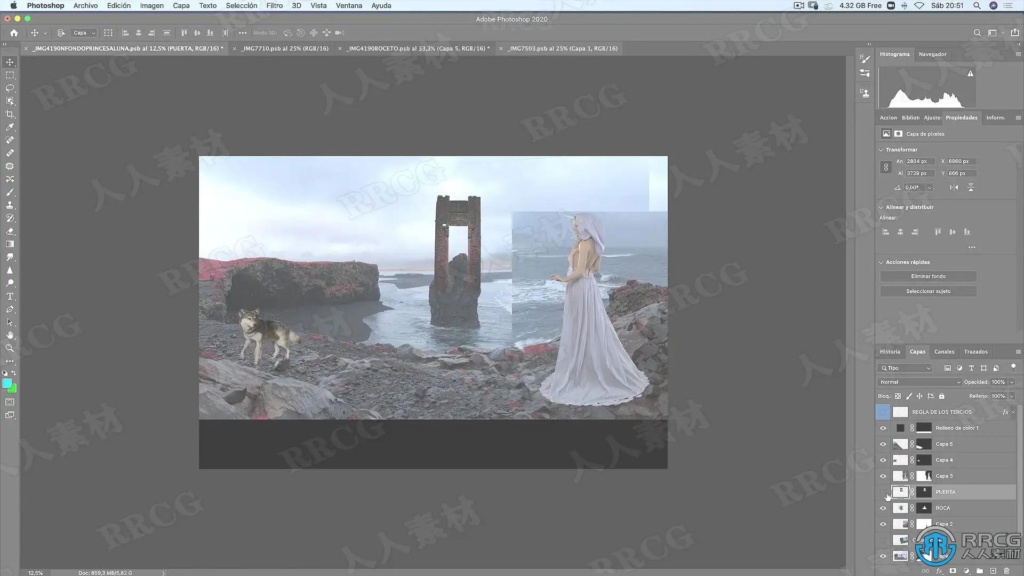Hide the ROCA layer
The width and height of the screenshot is (1024, 576).
(x=883, y=508)
